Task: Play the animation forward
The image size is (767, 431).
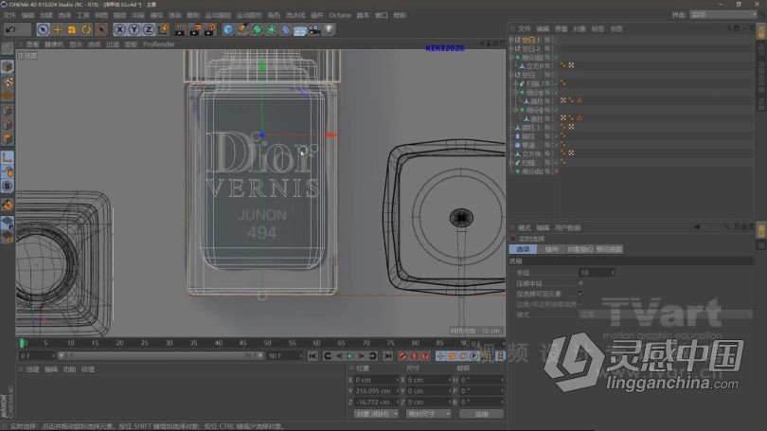Action: coord(350,356)
